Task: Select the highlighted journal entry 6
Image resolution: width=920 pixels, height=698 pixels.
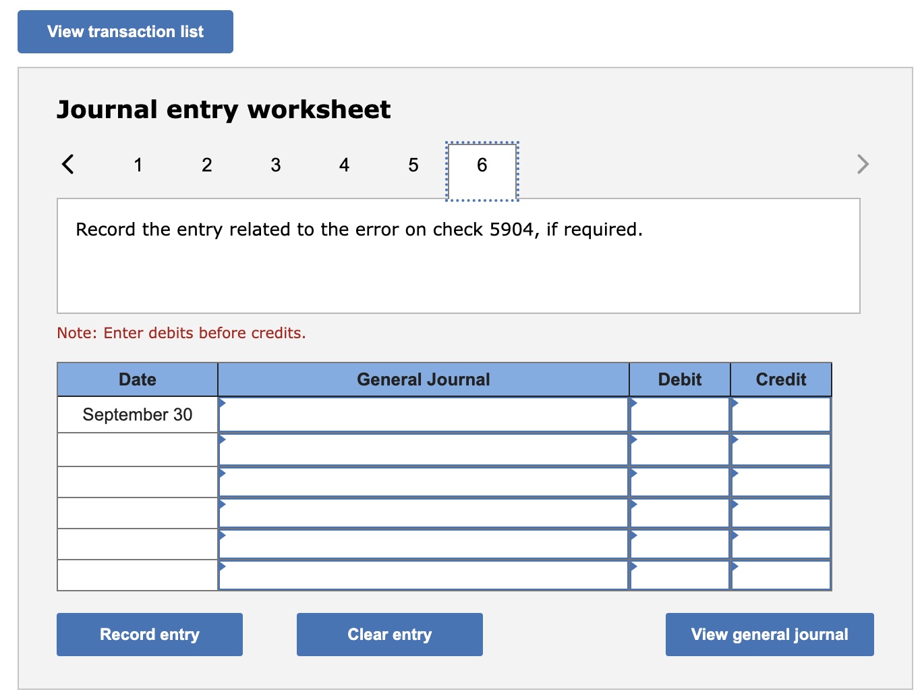Action: coord(482,164)
